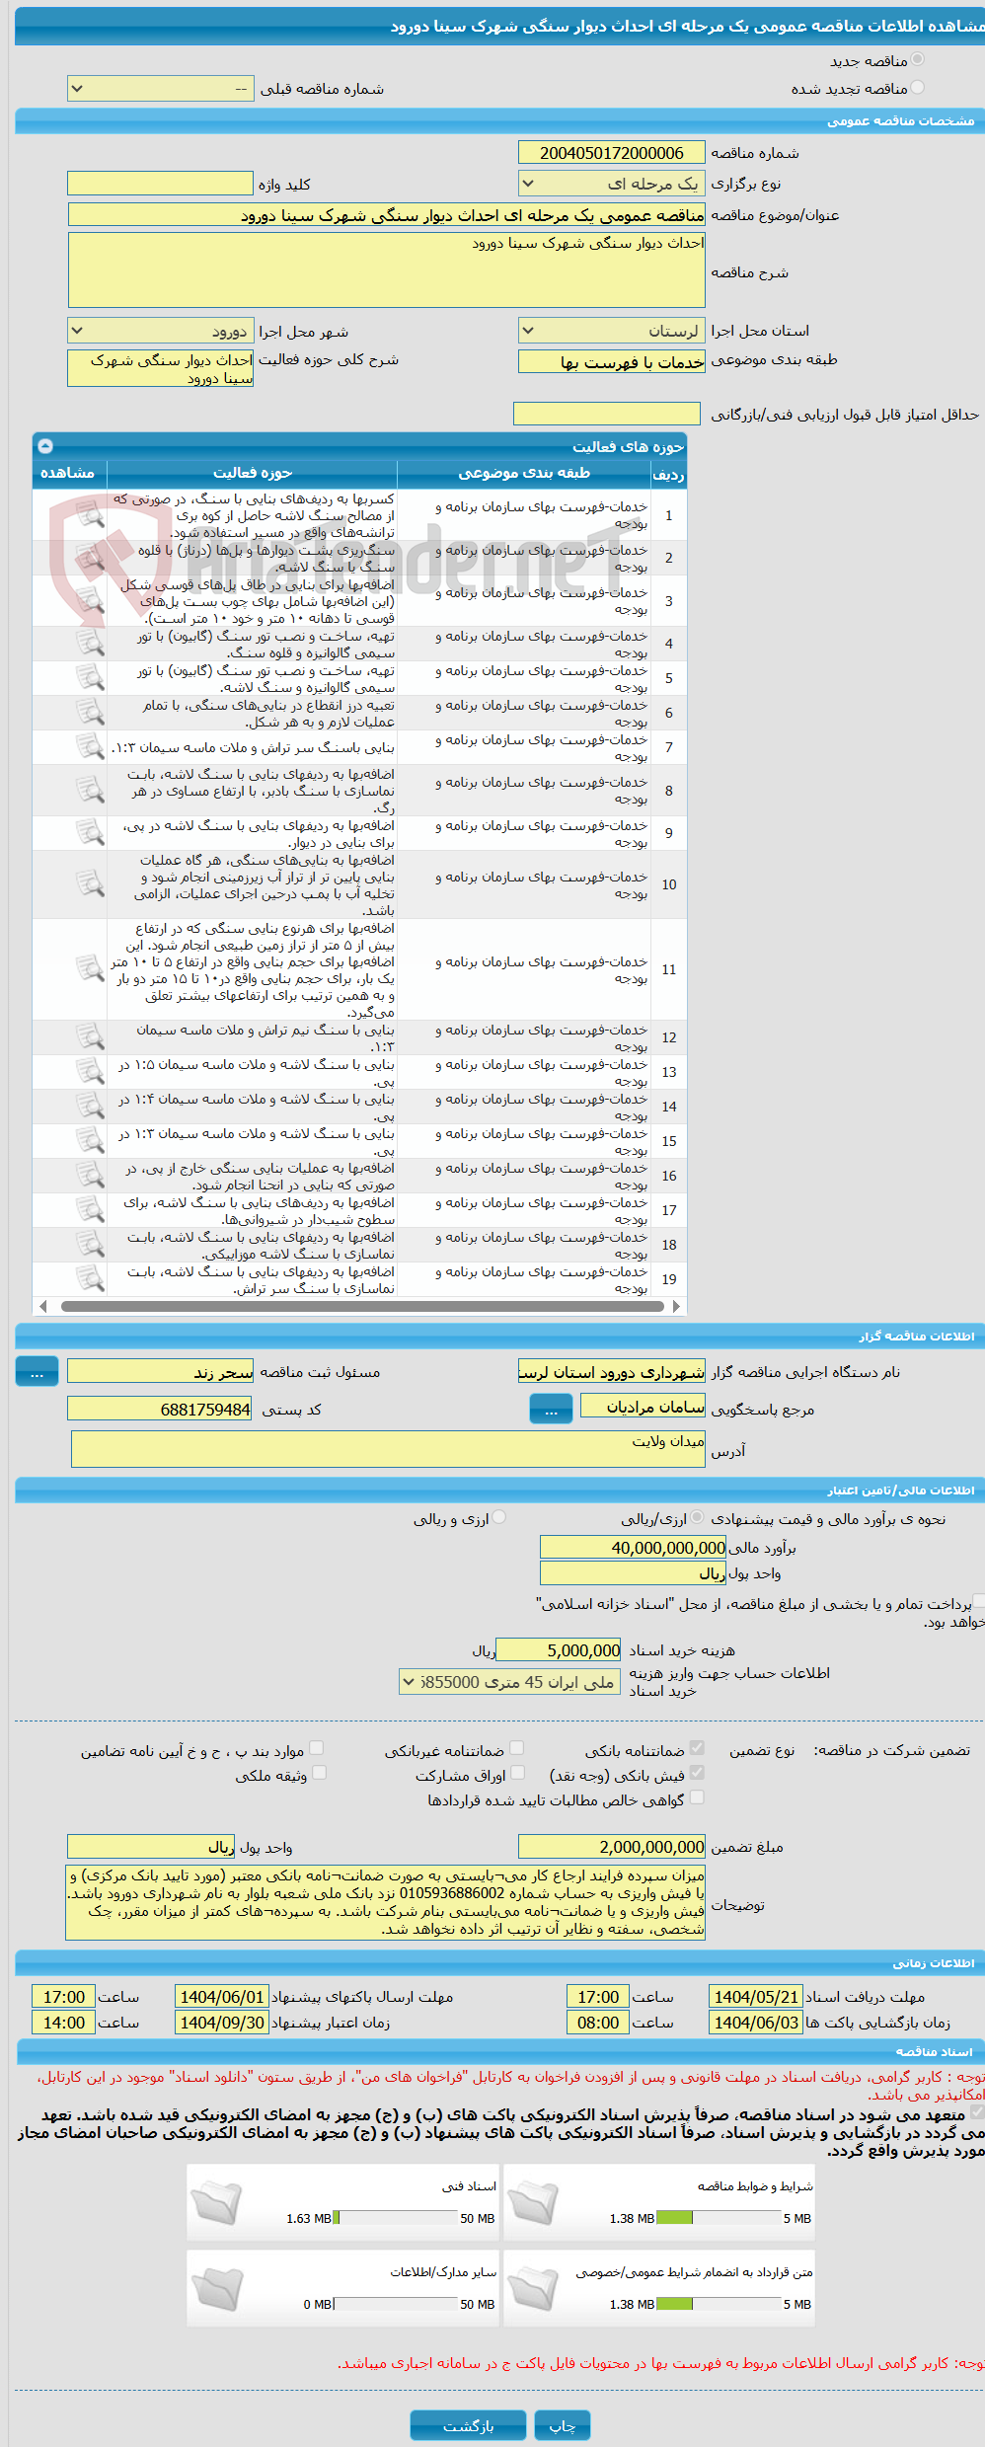This screenshot has height=2447, width=985.
Task: Select the مناقصه جدید radio button
Action: (x=918, y=60)
